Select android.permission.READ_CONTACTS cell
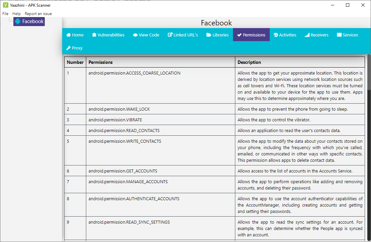 tap(161, 130)
